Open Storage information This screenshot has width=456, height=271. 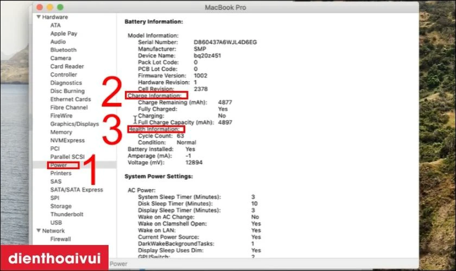(61, 206)
